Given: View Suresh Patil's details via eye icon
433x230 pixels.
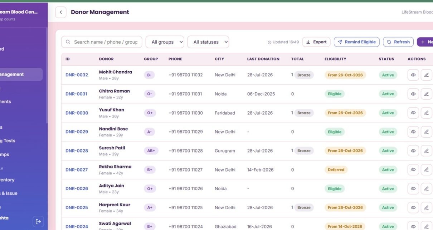Looking at the screenshot, I should click(x=413, y=151).
